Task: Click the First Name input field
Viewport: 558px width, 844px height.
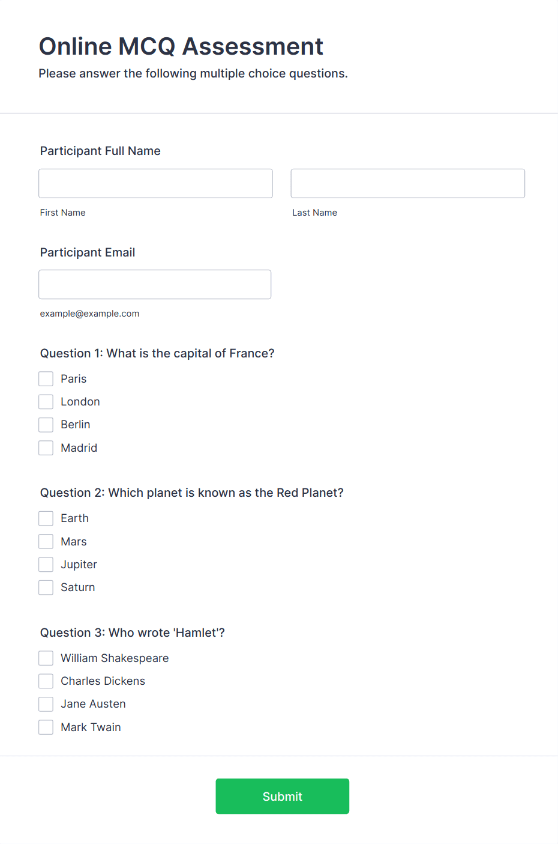Action: pyautogui.click(x=155, y=183)
